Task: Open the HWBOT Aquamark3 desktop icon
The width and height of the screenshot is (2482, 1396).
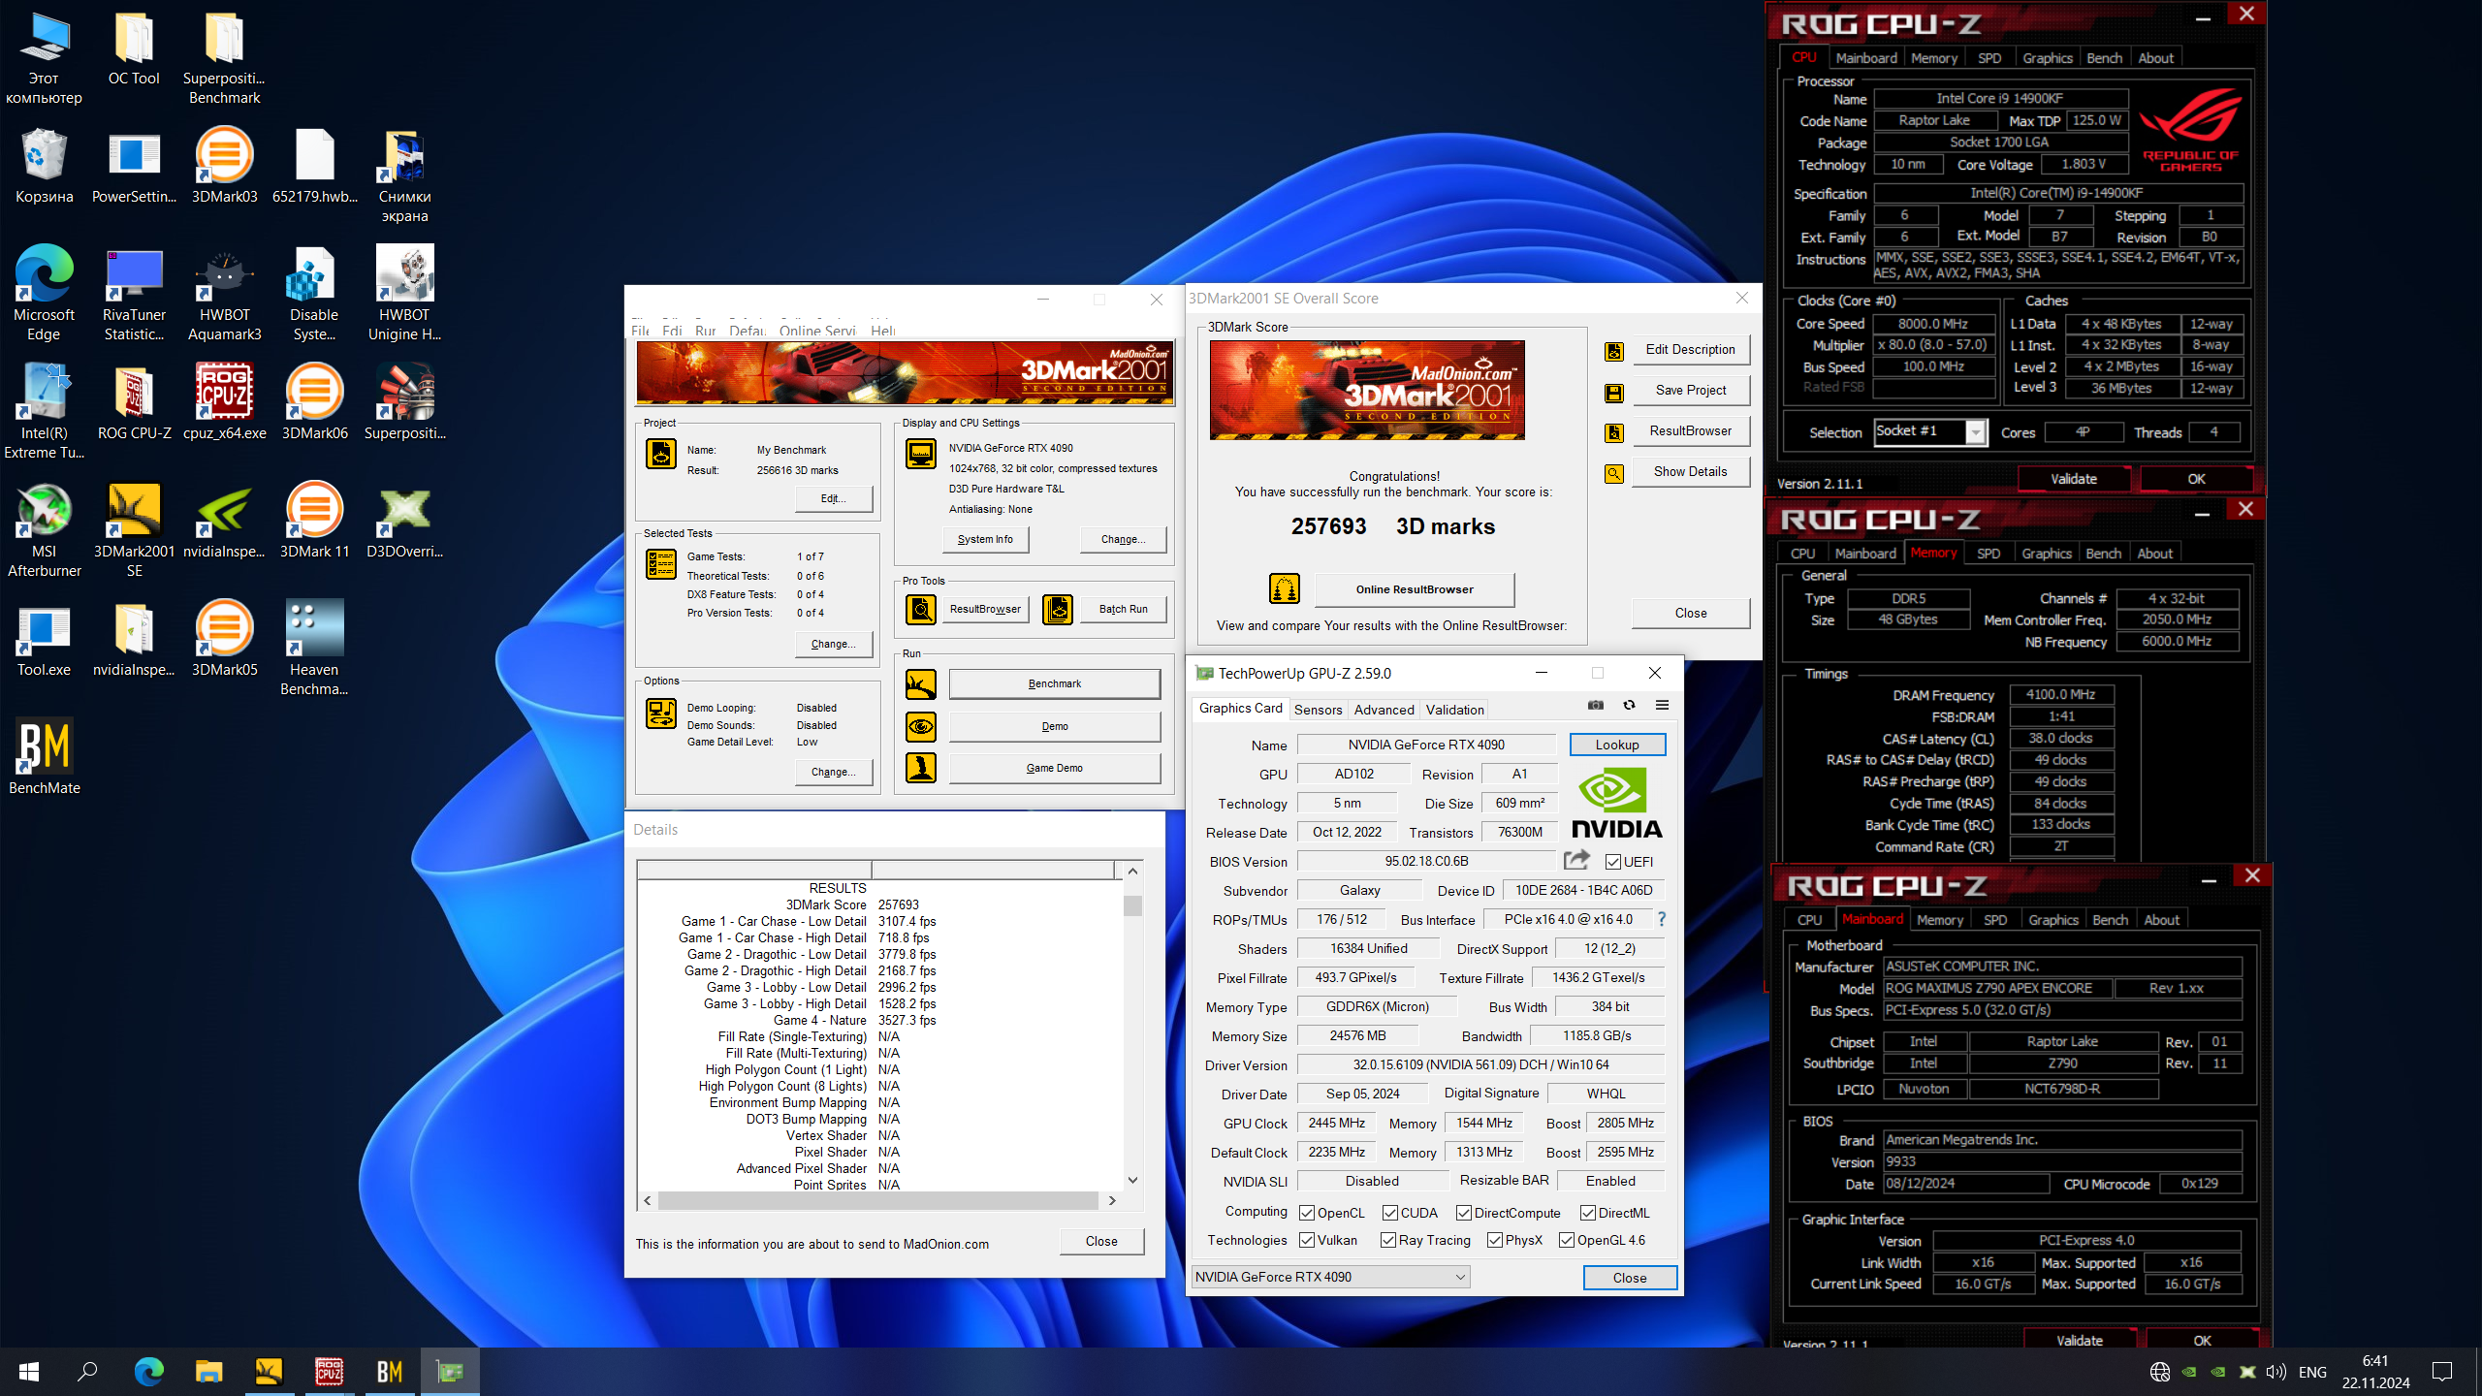Action: tap(224, 295)
